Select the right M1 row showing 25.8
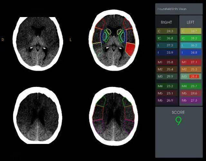 [167, 62]
